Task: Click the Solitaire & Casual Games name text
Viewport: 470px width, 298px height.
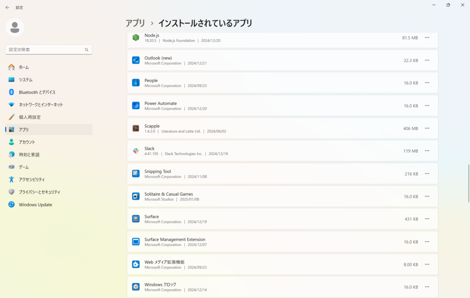Action: (x=169, y=194)
